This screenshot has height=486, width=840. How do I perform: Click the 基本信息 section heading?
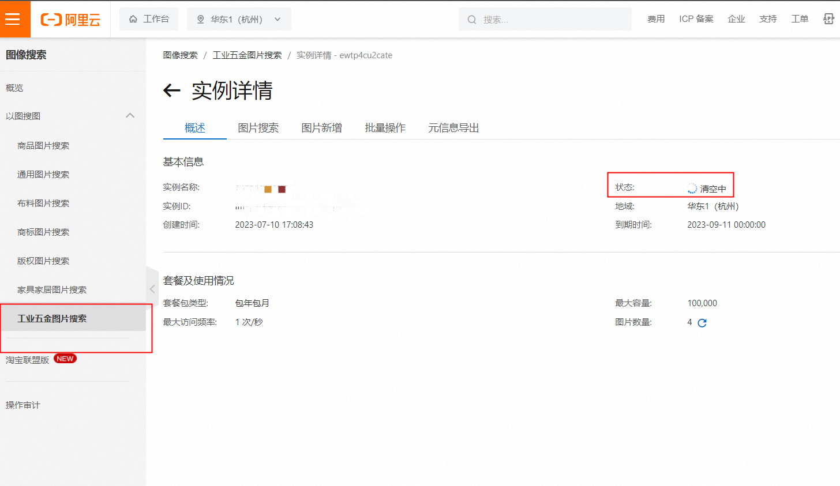183,162
